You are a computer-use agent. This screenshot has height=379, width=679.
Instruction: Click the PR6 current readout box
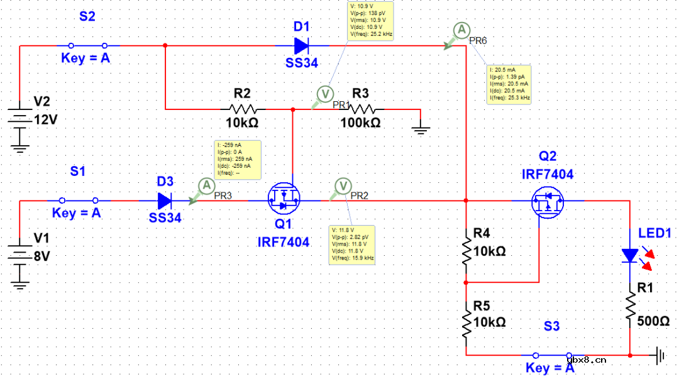tap(510, 84)
